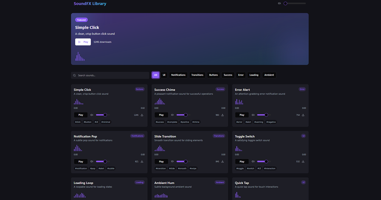381x200 pixels.
Task: Click the Loading Loop card title
Action: click(84, 183)
